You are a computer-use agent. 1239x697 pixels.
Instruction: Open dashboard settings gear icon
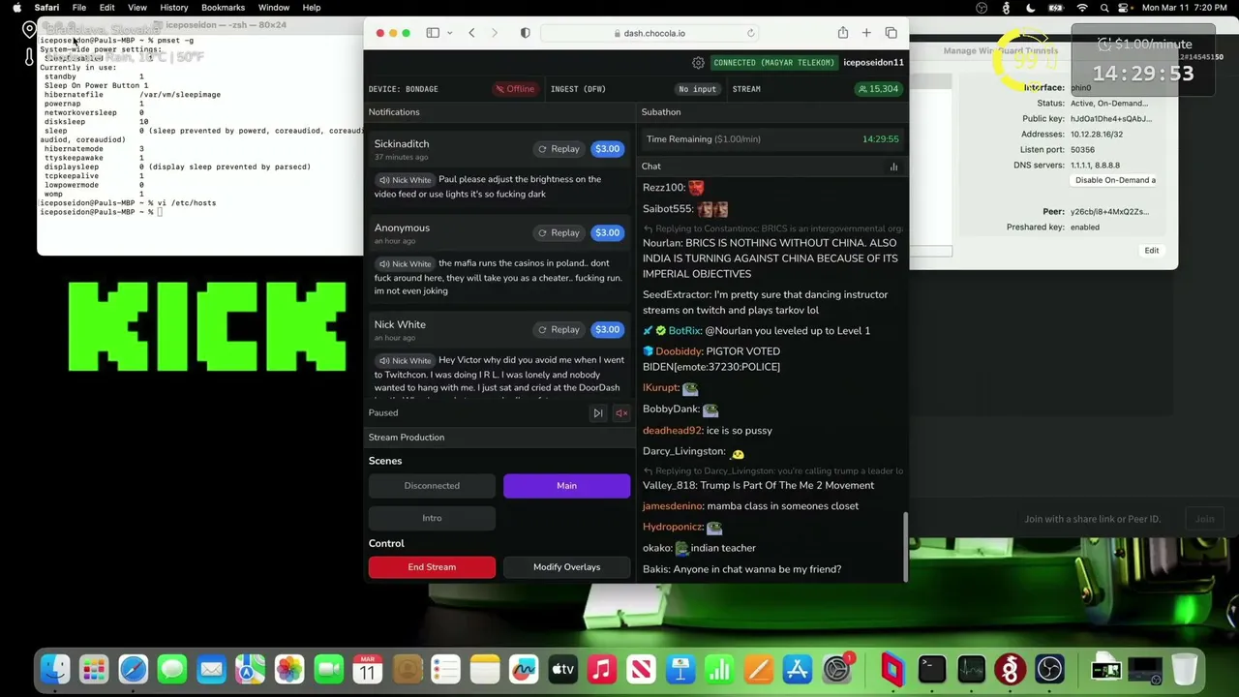[698, 63]
